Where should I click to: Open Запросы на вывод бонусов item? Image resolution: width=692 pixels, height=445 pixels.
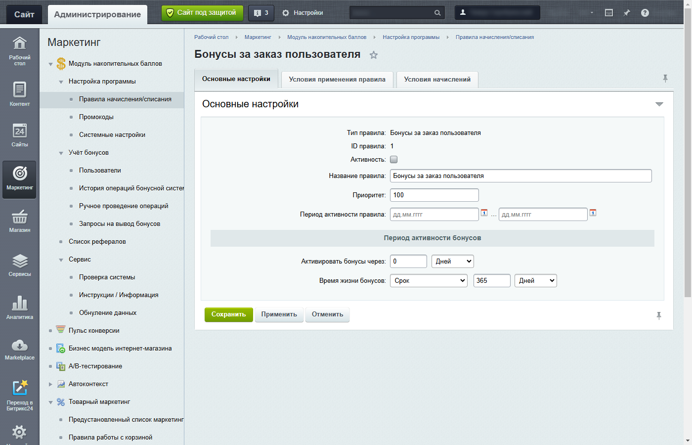120,224
